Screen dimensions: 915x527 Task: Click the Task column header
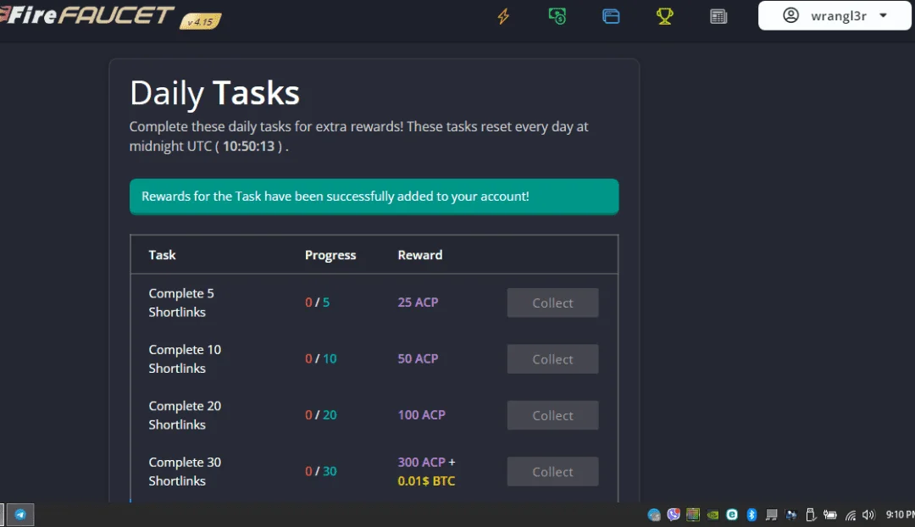[162, 255]
